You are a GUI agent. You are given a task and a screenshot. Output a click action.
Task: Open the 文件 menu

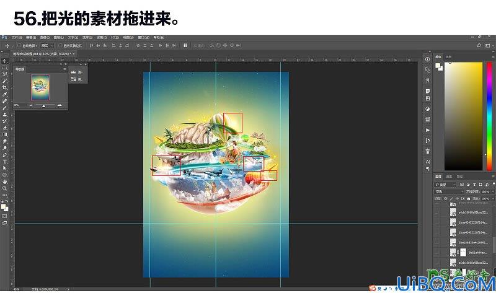click(17, 37)
